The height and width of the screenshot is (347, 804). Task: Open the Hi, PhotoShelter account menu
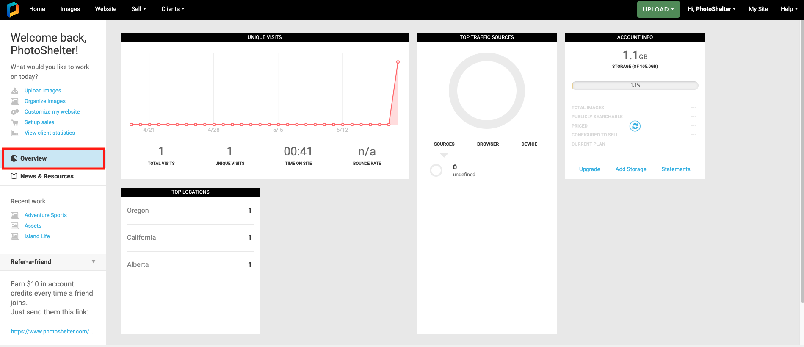(712, 9)
